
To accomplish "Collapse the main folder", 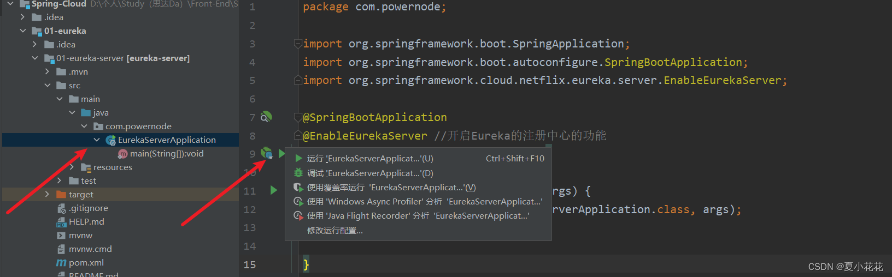I will [x=60, y=99].
